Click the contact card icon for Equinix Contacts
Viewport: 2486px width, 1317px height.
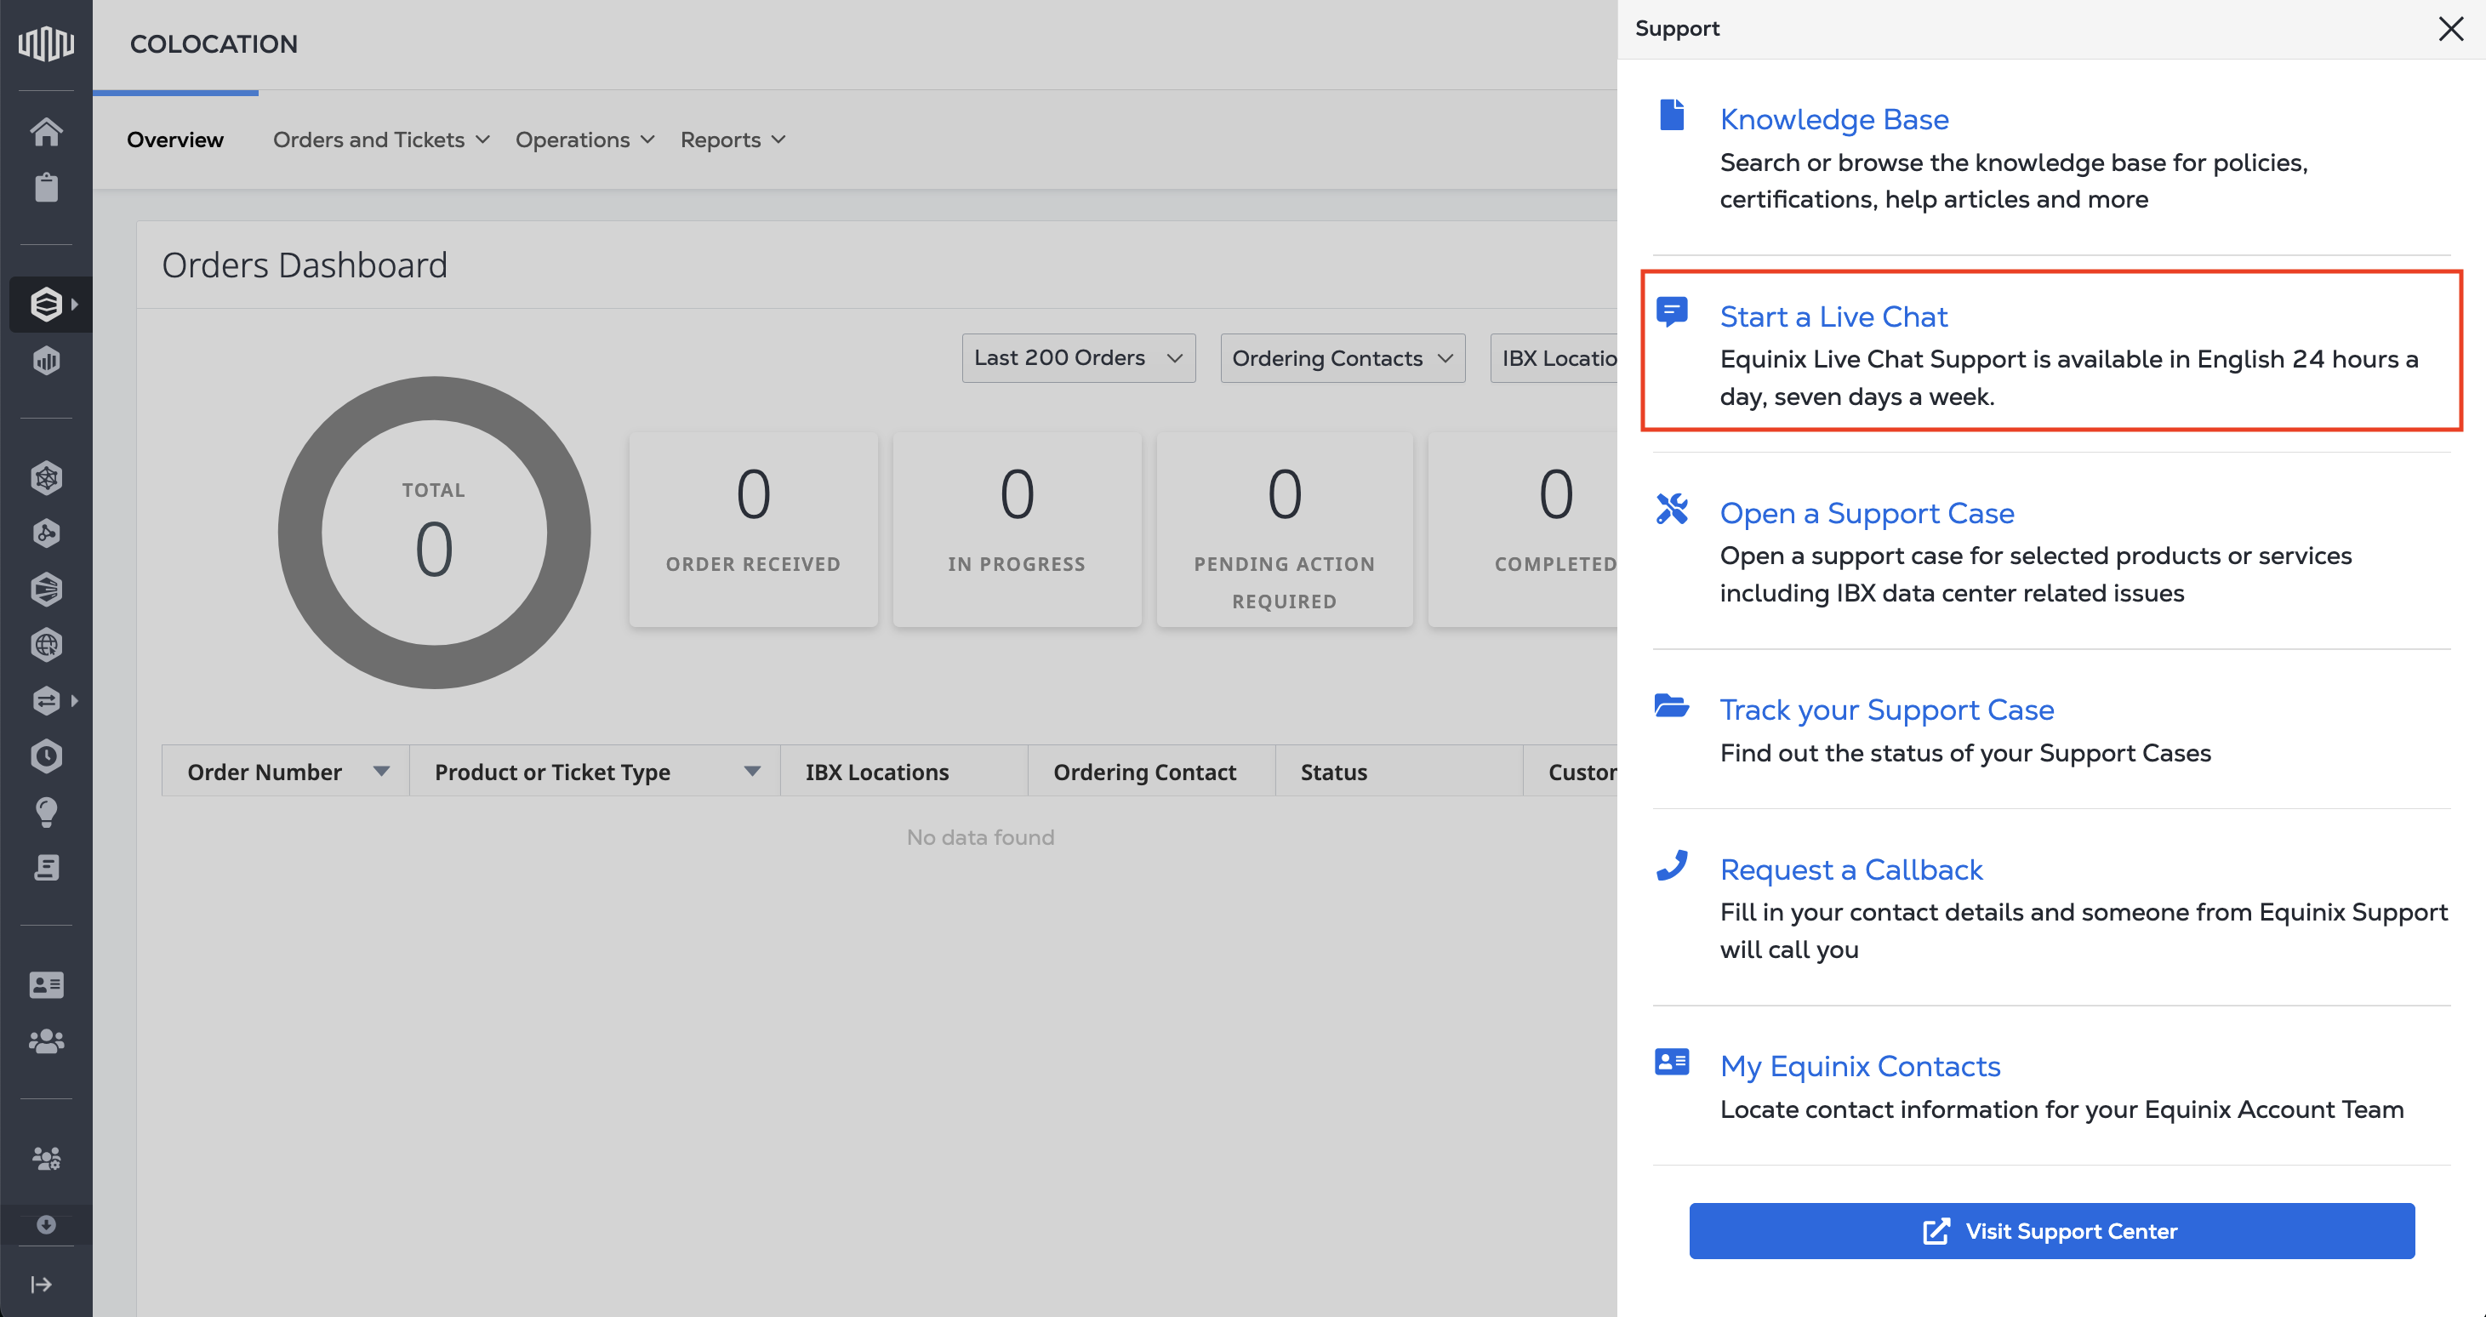[x=1672, y=1063]
